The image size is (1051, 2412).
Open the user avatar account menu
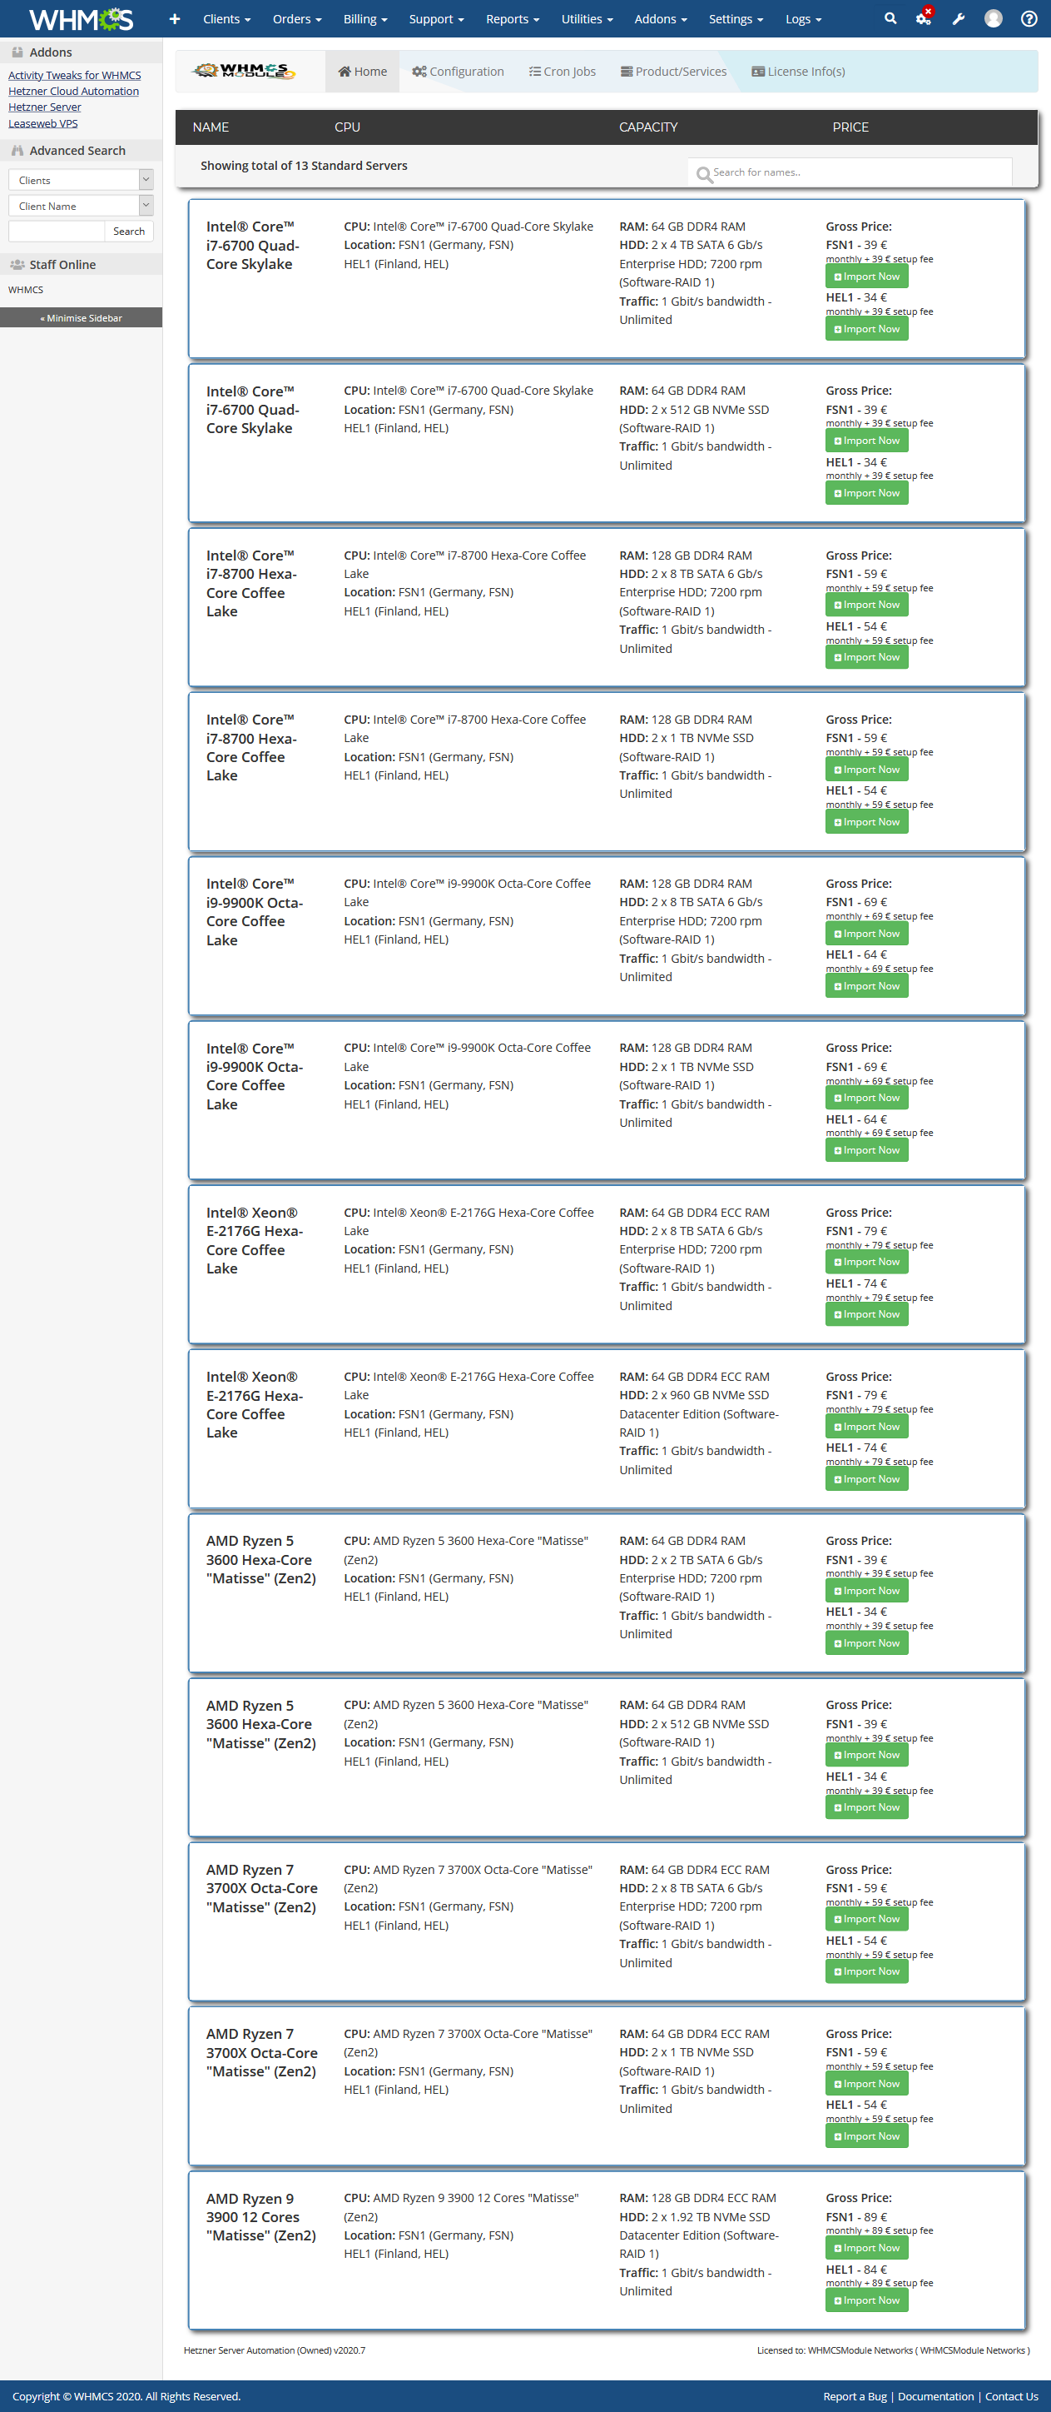(994, 18)
